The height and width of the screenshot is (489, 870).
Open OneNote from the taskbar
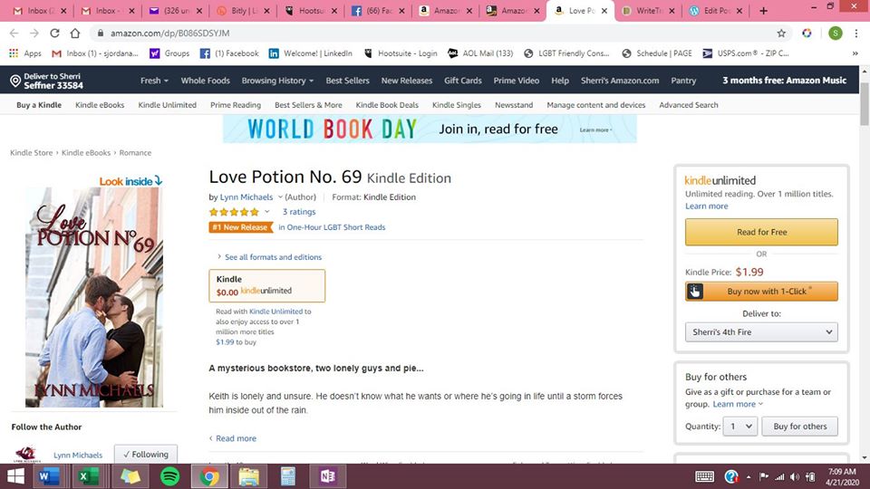327,476
